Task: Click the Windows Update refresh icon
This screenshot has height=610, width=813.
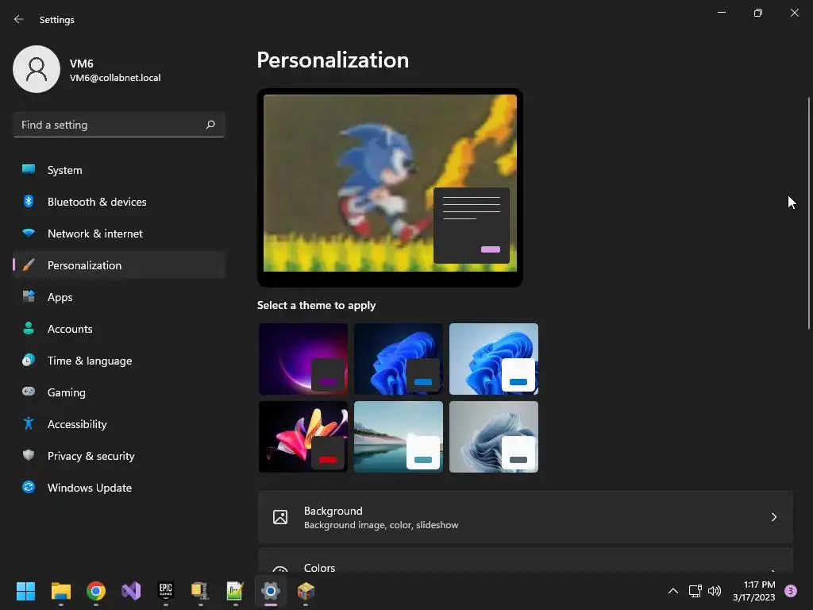Action: coord(29,487)
